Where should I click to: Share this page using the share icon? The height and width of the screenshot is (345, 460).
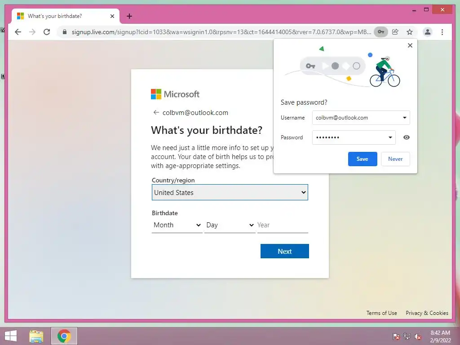click(395, 32)
